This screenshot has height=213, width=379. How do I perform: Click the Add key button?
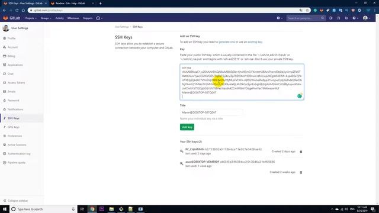pyautogui.click(x=187, y=127)
